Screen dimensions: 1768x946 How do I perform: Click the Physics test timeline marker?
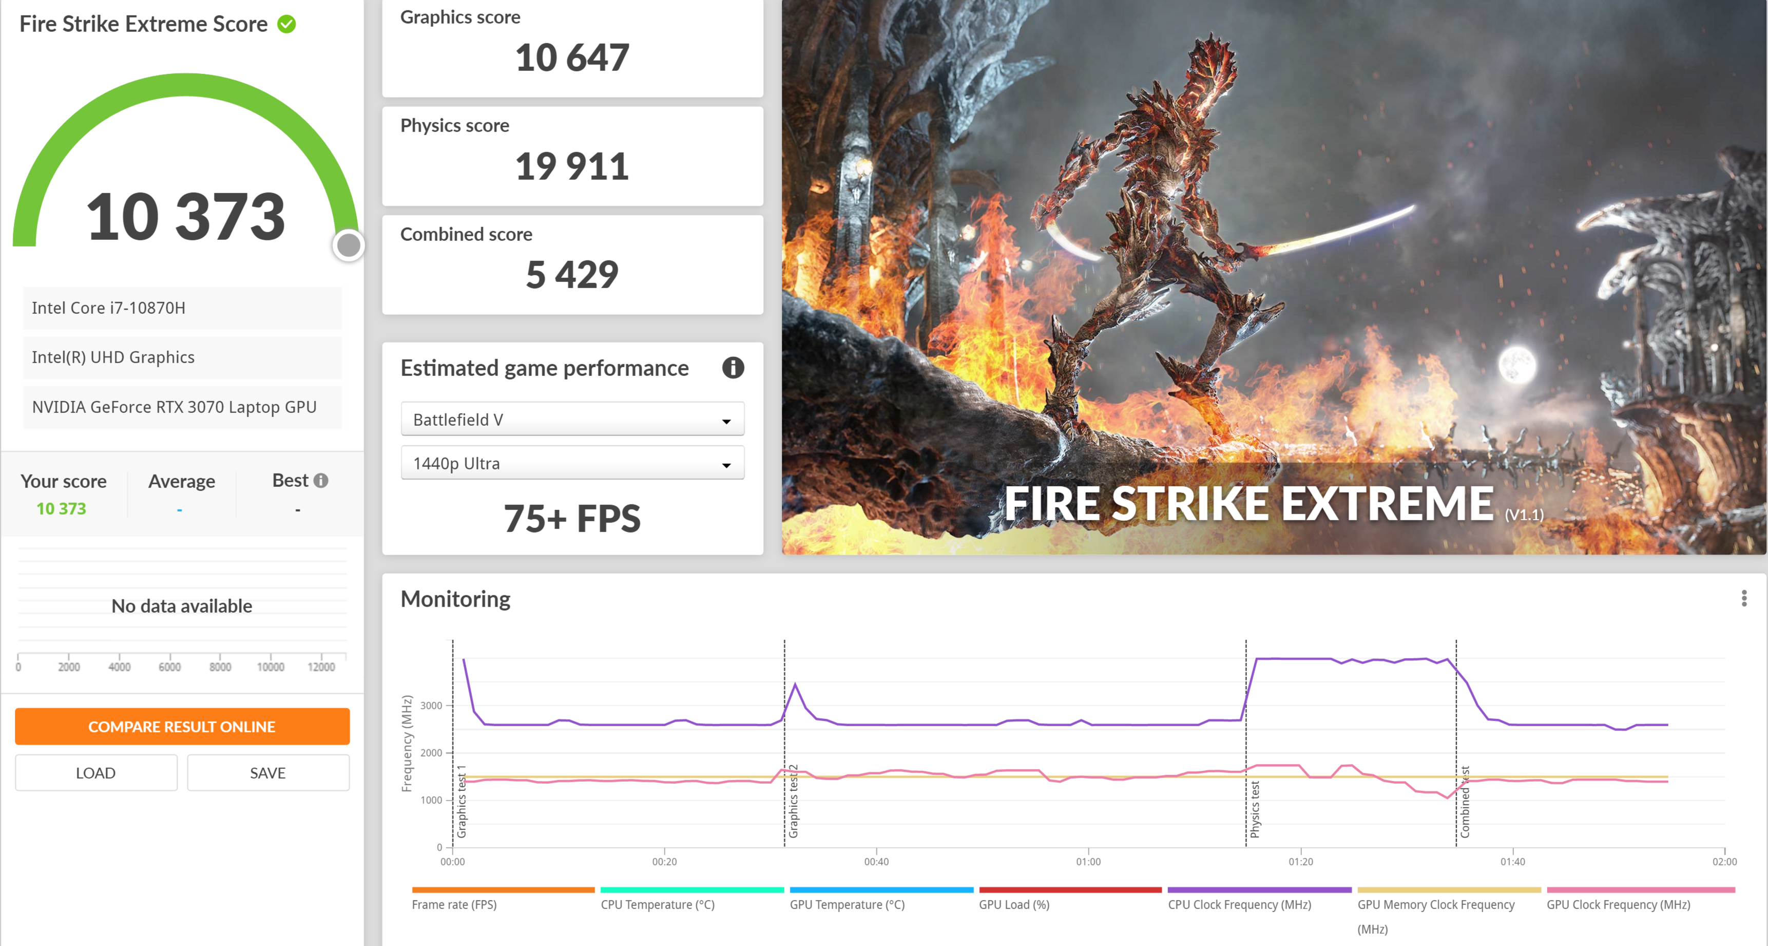coord(1255,809)
